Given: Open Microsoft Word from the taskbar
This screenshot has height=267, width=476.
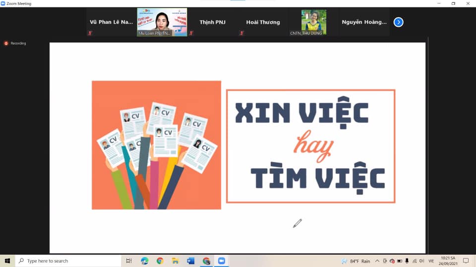Looking at the screenshot, I should (x=190, y=261).
